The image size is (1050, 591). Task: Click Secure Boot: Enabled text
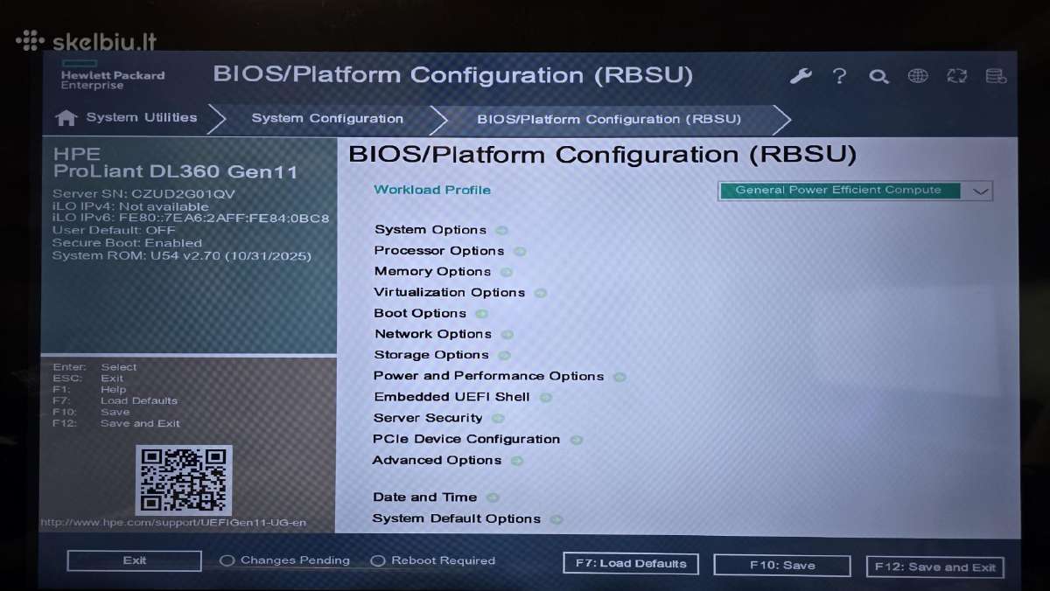pyautogui.click(x=127, y=243)
